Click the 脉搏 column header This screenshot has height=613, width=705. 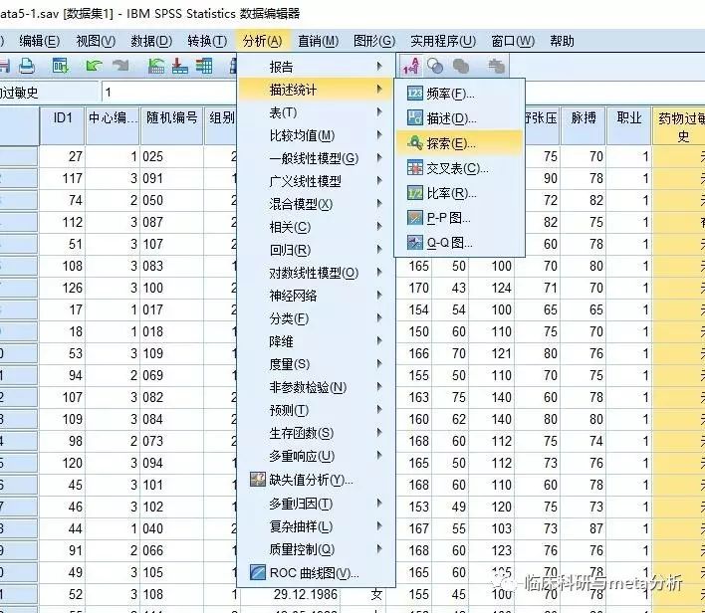(x=584, y=125)
